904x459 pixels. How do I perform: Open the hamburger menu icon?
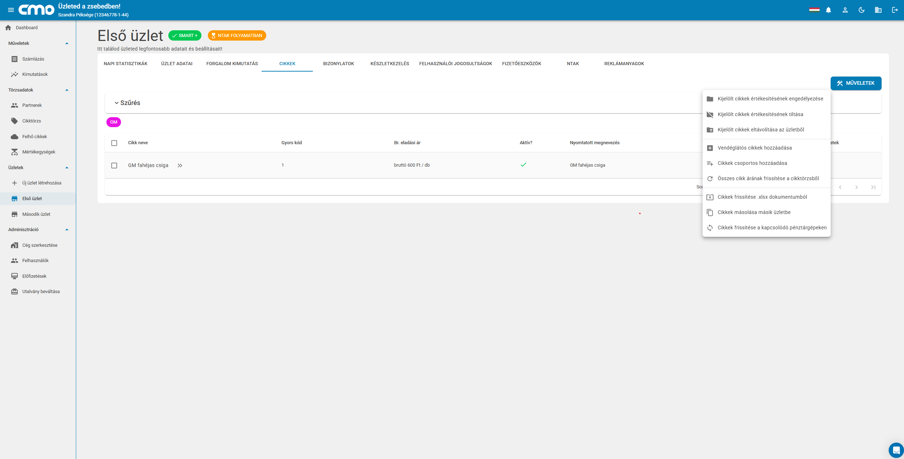click(11, 10)
